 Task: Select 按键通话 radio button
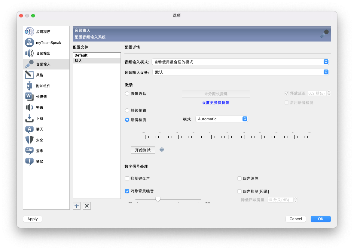[127, 94]
